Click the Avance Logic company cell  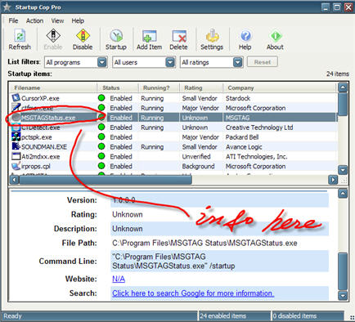[x=244, y=147]
